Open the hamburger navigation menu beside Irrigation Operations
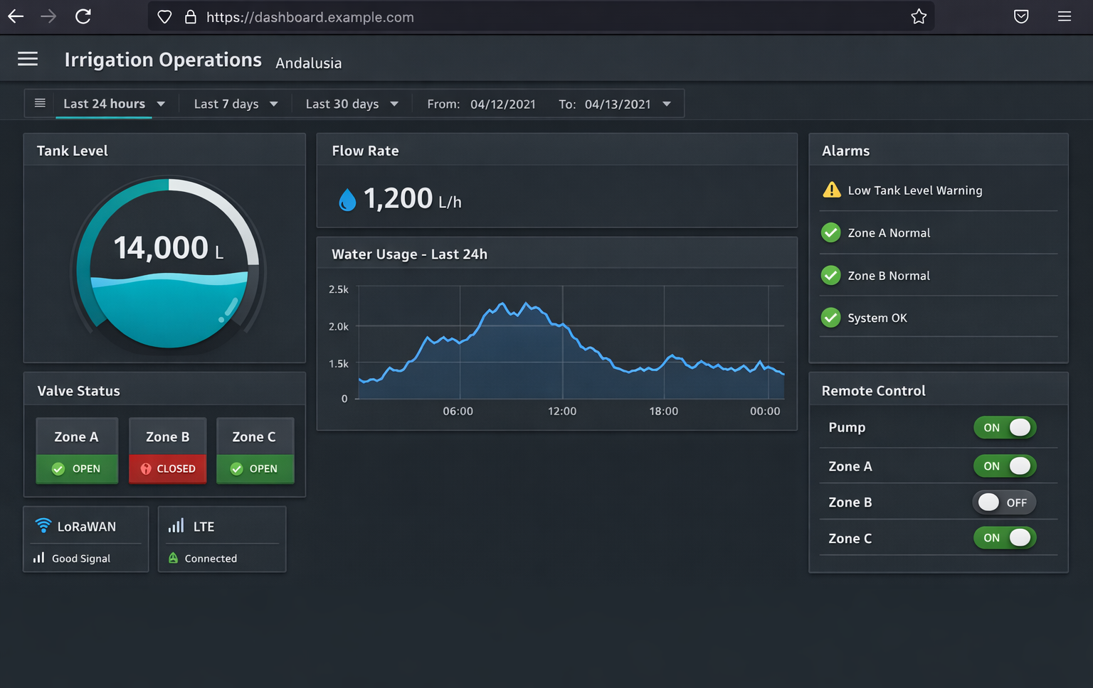1093x688 pixels. (x=28, y=59)
